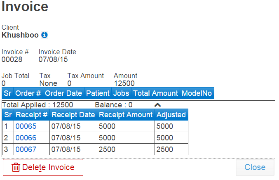Click the Receipt Date column header

click(x=73, y=115)
